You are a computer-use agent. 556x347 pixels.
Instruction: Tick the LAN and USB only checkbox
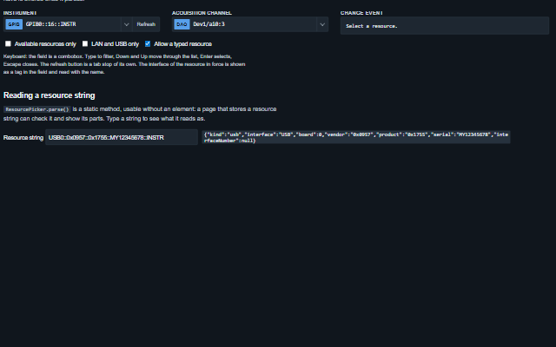(85, 44)
